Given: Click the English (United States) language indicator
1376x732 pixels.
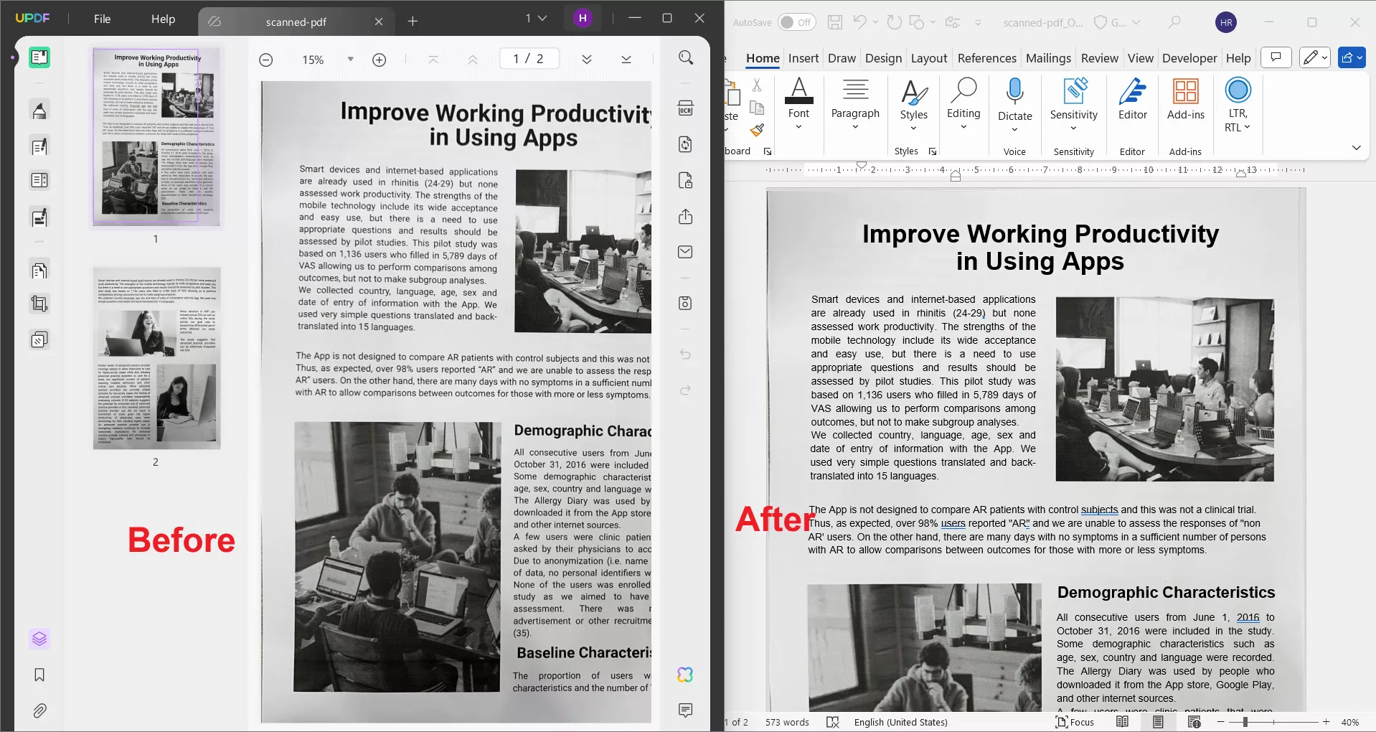Looking at the screenshot, I should (x=900, y=722).
